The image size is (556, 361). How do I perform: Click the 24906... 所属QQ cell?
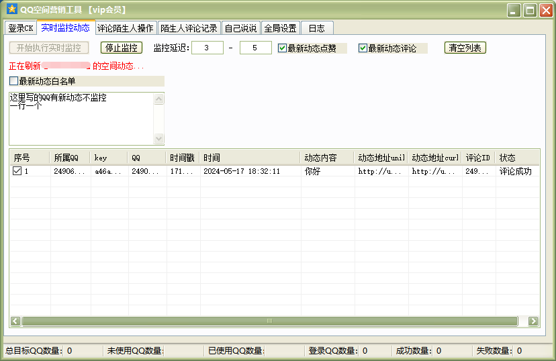tap(70, 172)
